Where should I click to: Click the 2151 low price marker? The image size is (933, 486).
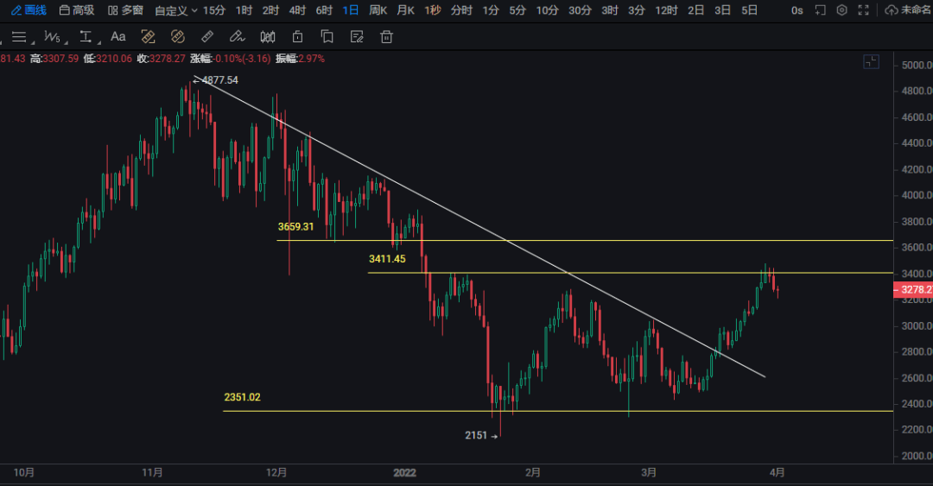click(481, 435)
